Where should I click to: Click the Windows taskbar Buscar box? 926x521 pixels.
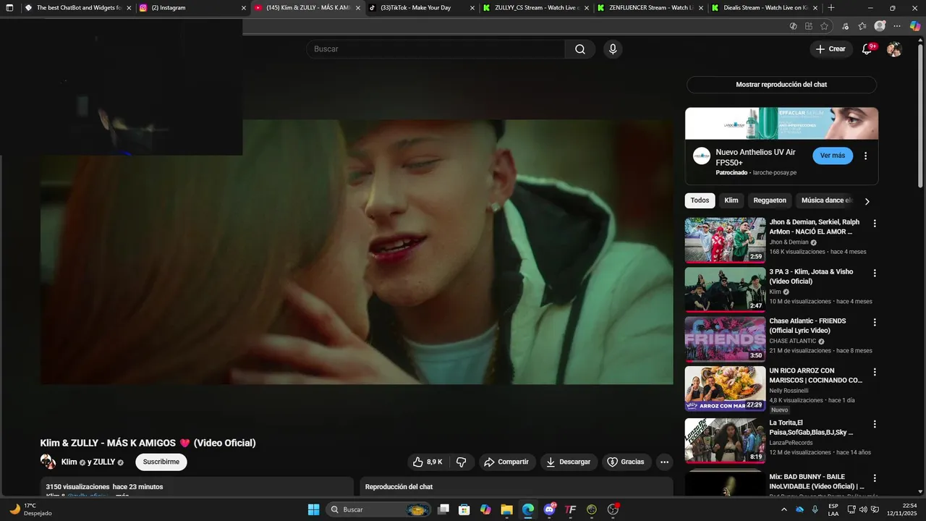(378, 509)
